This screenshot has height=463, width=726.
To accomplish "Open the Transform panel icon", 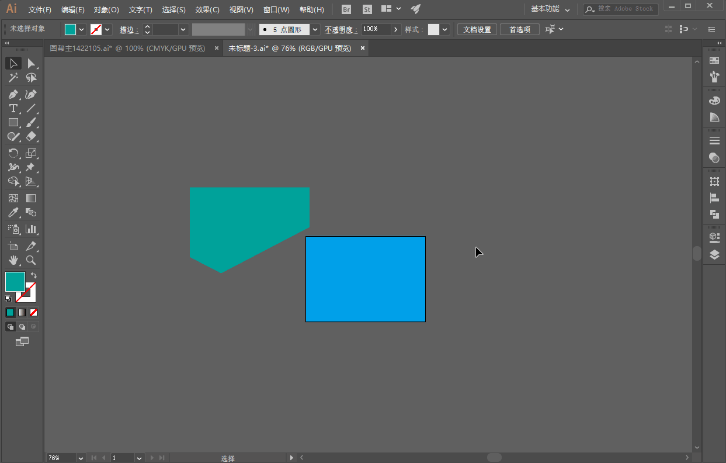I will click(714, 182).
